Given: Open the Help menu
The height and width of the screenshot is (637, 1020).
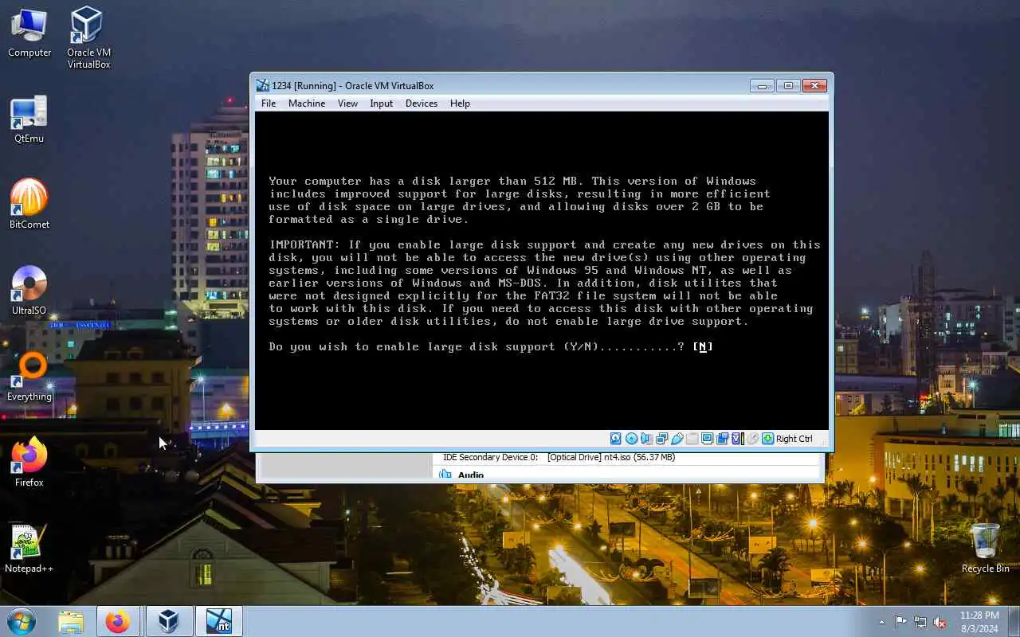Looking at the screenshot, I should (x=460, y=104).
